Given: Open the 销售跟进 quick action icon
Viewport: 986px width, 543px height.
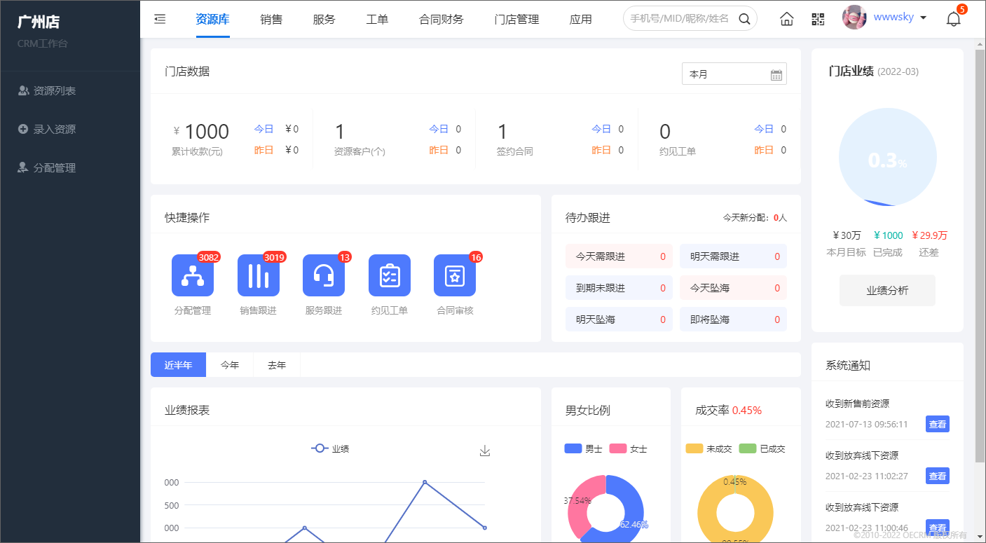Looking at the screenshot, I should pyautogui.click(x=259, y=275).
